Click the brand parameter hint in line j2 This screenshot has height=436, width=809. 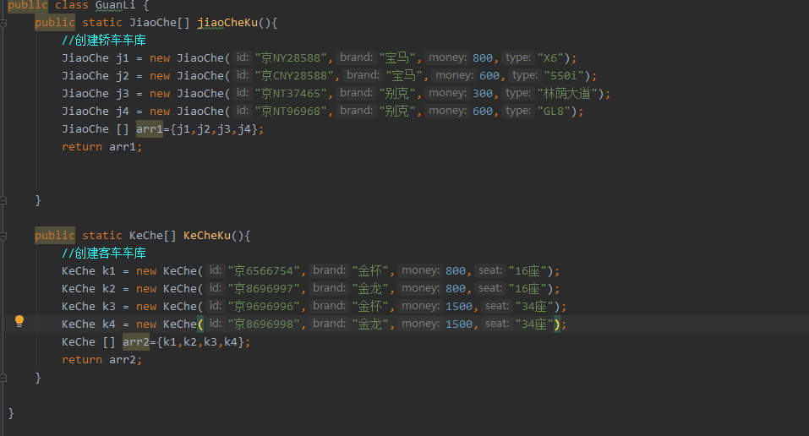pos(363,75)
